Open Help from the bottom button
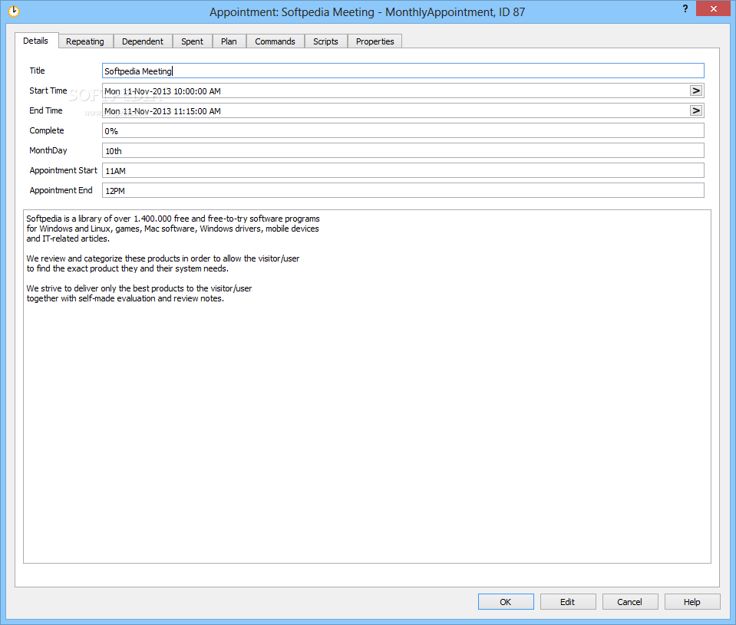 tap(692, 601)
